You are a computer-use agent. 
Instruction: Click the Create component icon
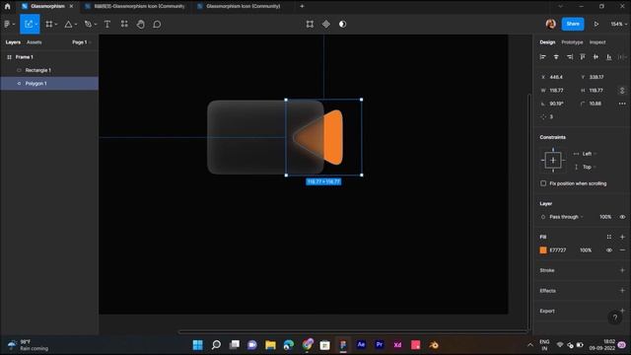coord(326,24)
